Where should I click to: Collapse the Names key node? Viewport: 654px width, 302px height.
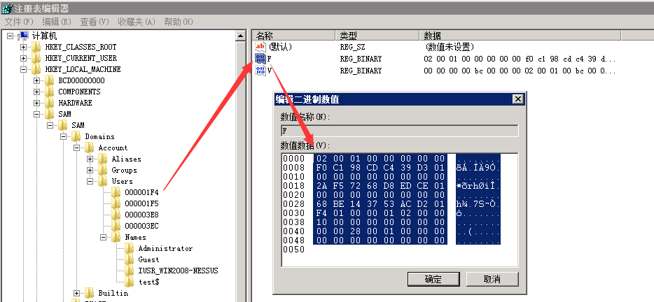104,237
